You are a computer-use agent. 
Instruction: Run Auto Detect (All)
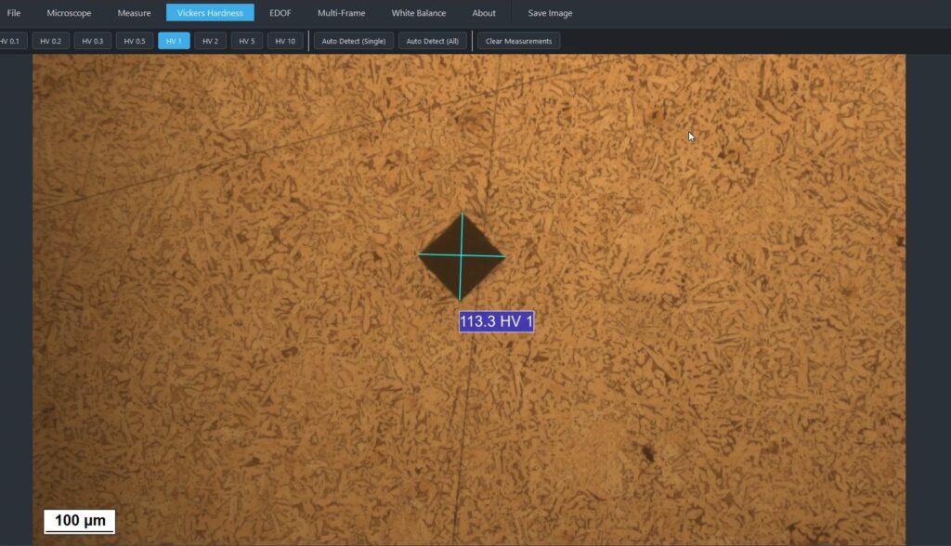(x=432, y=41)
